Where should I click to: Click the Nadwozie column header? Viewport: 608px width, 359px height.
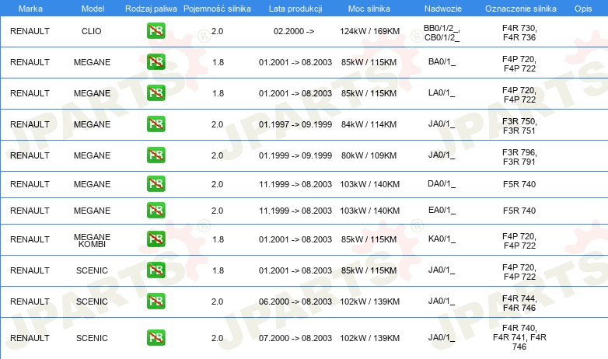[443, 9]
